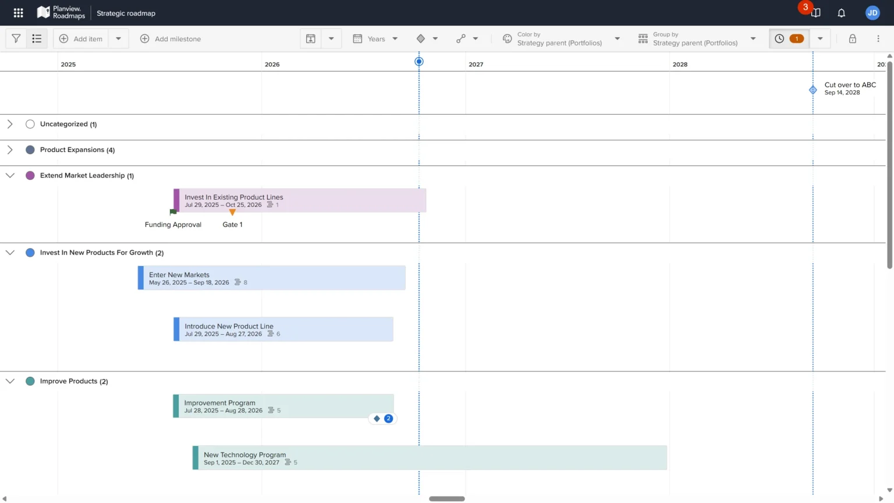Click the clock history icon with badge

[x=789, y=38]
